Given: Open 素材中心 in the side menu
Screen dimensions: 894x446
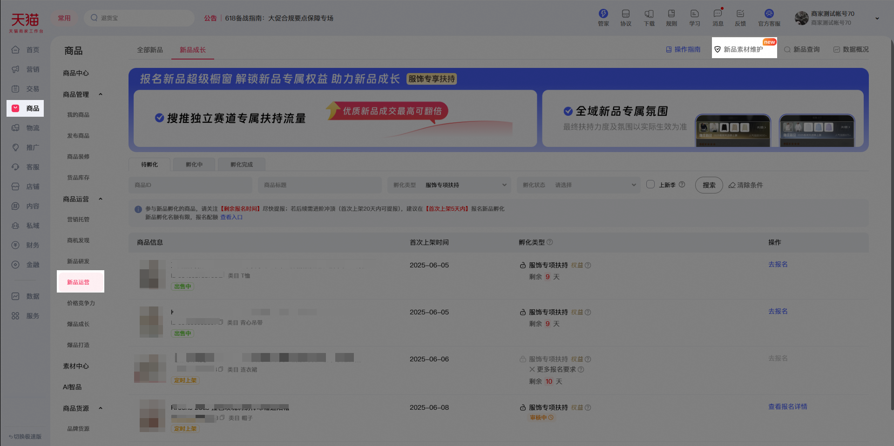Looking at the screenshot, I should [76, 366].
